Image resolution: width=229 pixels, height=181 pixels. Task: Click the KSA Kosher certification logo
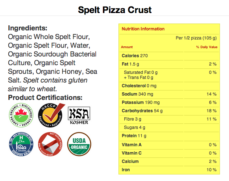coord(79,115)
